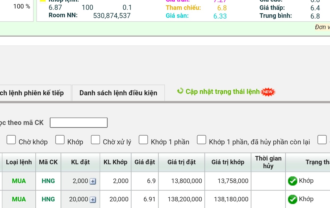
Task: Click the yellow square icon at top left
Action: (43, 1)
